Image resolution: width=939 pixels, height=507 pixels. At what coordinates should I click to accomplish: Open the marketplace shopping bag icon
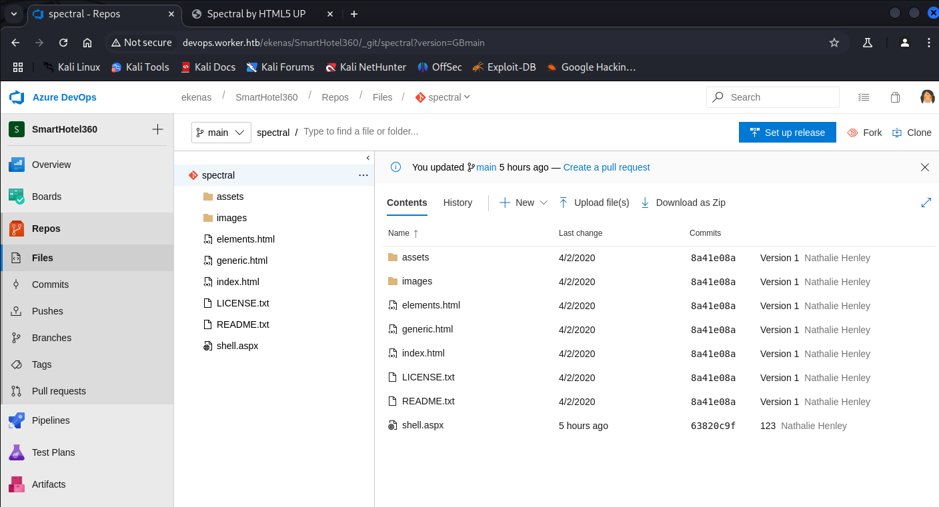pos(895,97)
